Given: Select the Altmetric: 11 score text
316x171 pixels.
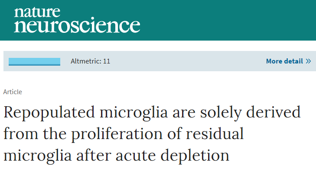Looking at the screenshot, I should point(90,61).
